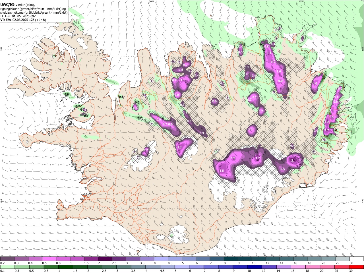Pick the medium green 0.5–0.8 swatch, lower legend row
Image resolution: width=364 pixels, height=273 pixels.
(x=36, y=267)
